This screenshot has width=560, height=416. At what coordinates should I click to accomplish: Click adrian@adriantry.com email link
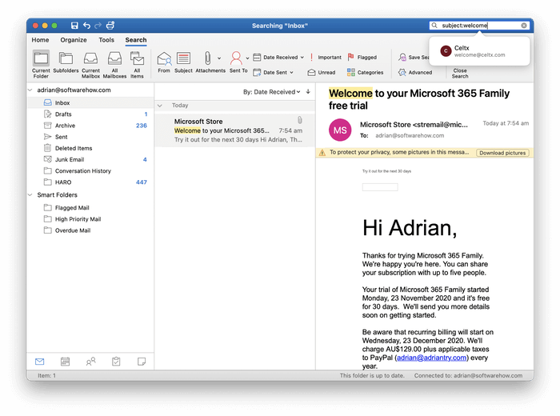[x=431, y=358]
